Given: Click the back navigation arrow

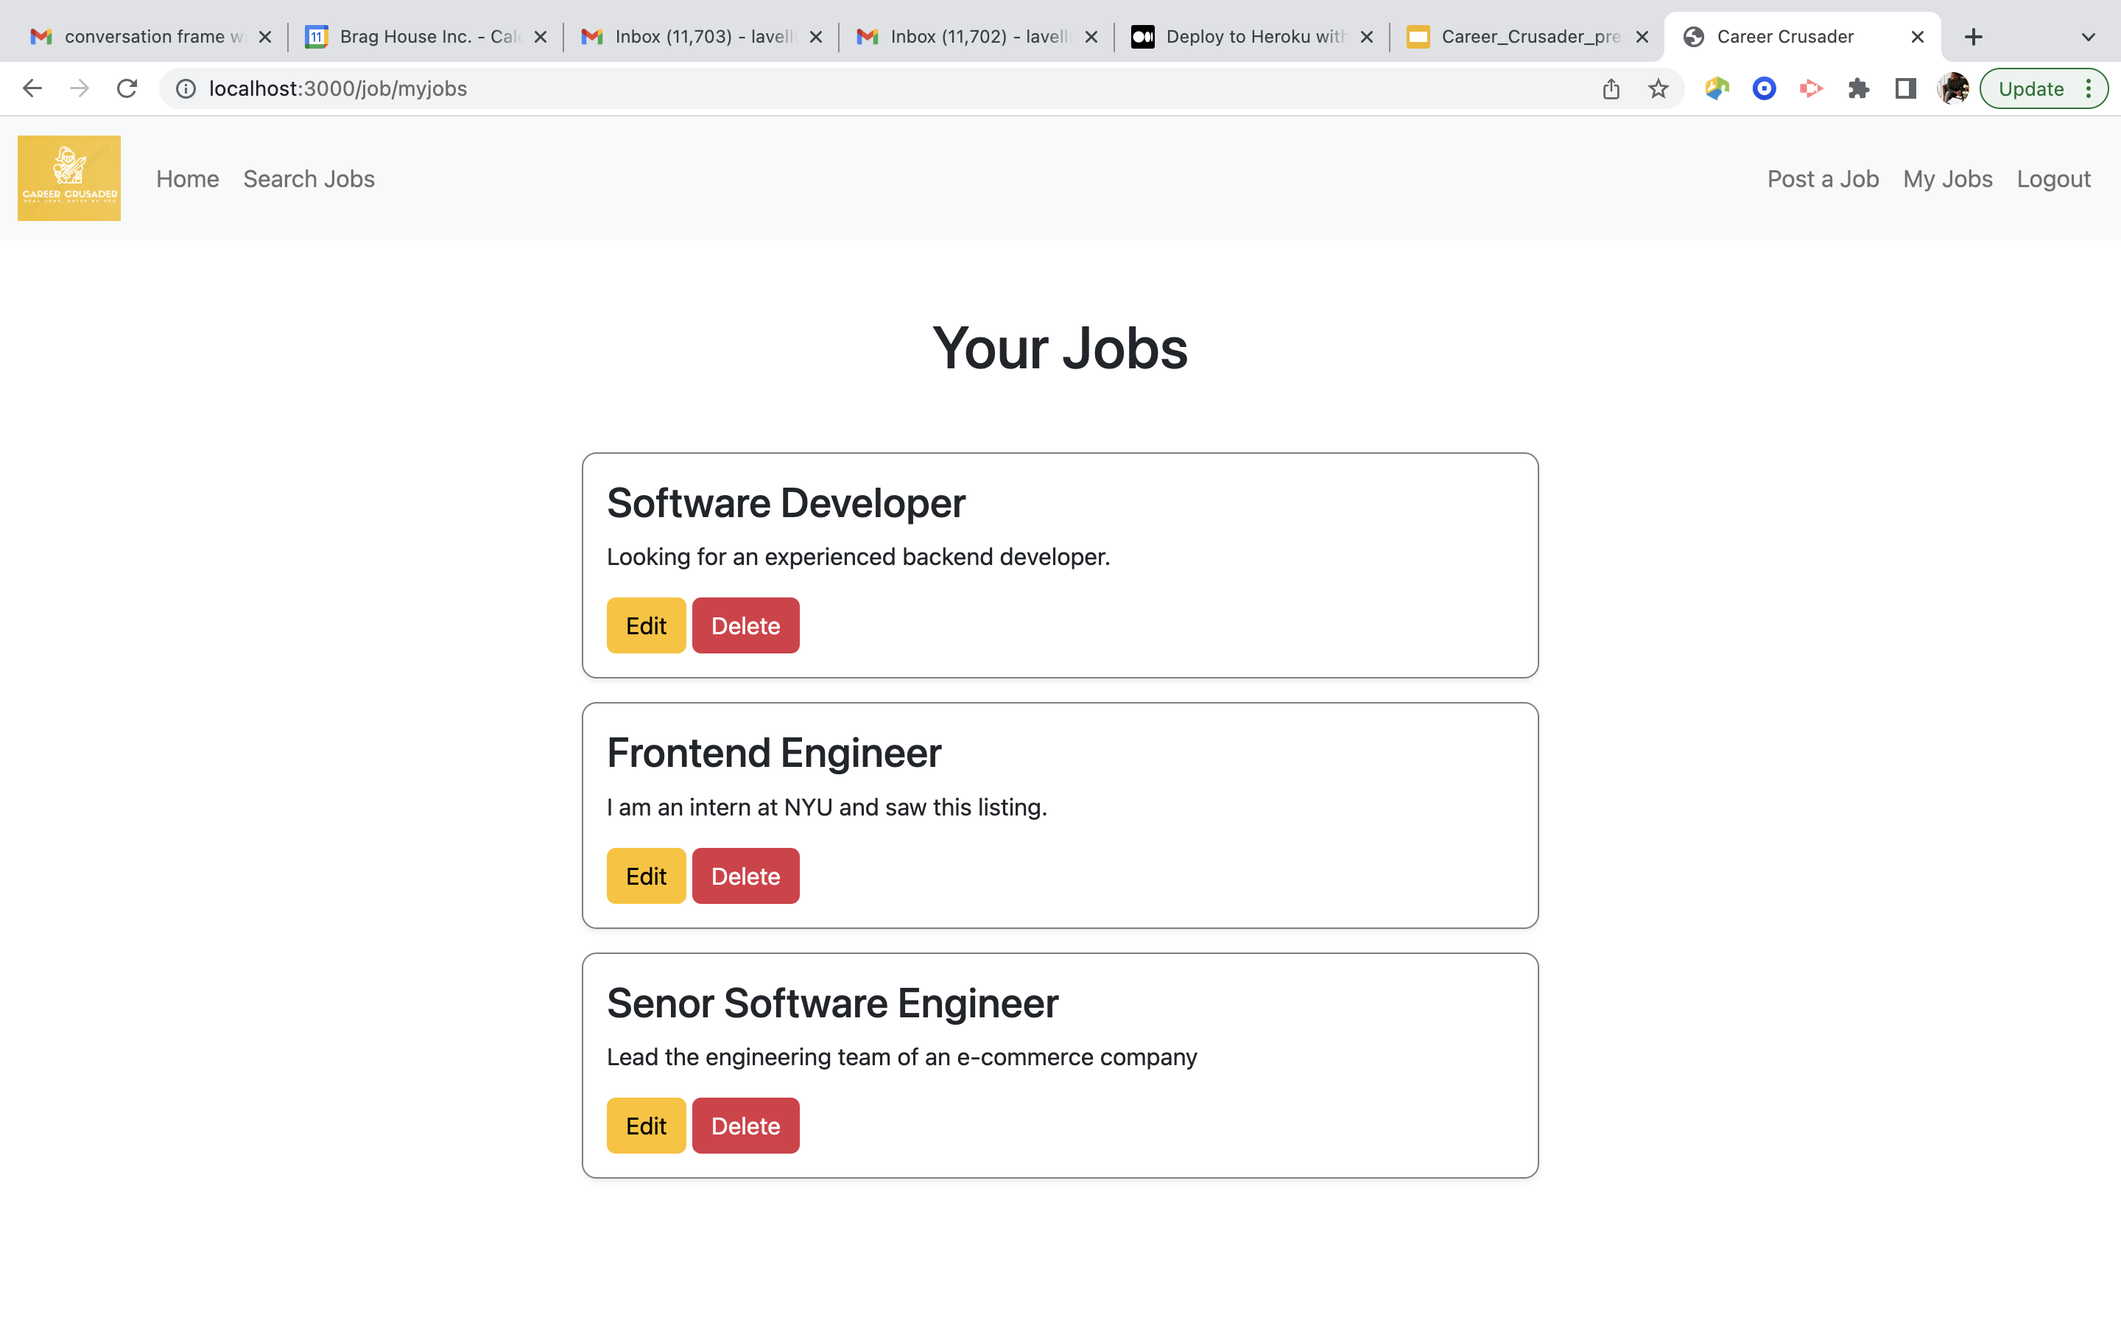Looking at the screenshot, I should pos(32,88).
